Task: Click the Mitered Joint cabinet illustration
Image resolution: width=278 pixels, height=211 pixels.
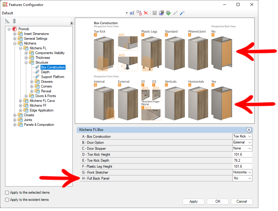Action: (x=198, y=53)
